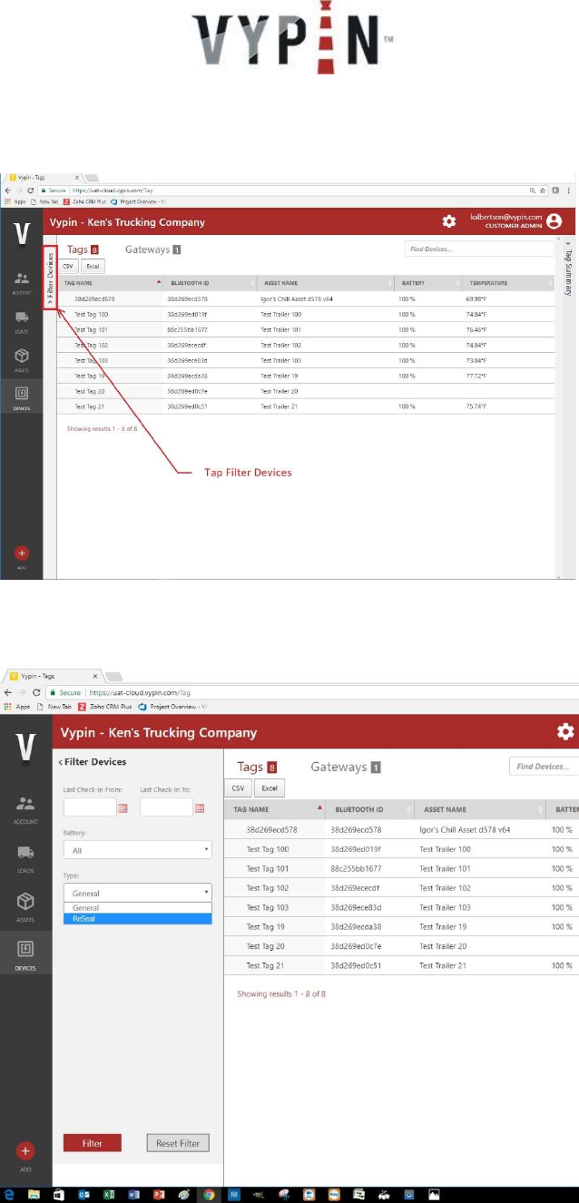Open File Explorer on the Windows taskbar
Viewport: 579px width, 1203px height.
(34, 1195)
